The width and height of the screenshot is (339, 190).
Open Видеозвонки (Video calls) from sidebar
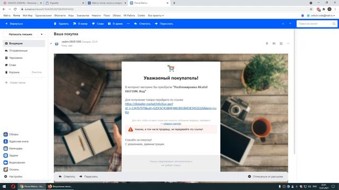(x=14, y=163)
